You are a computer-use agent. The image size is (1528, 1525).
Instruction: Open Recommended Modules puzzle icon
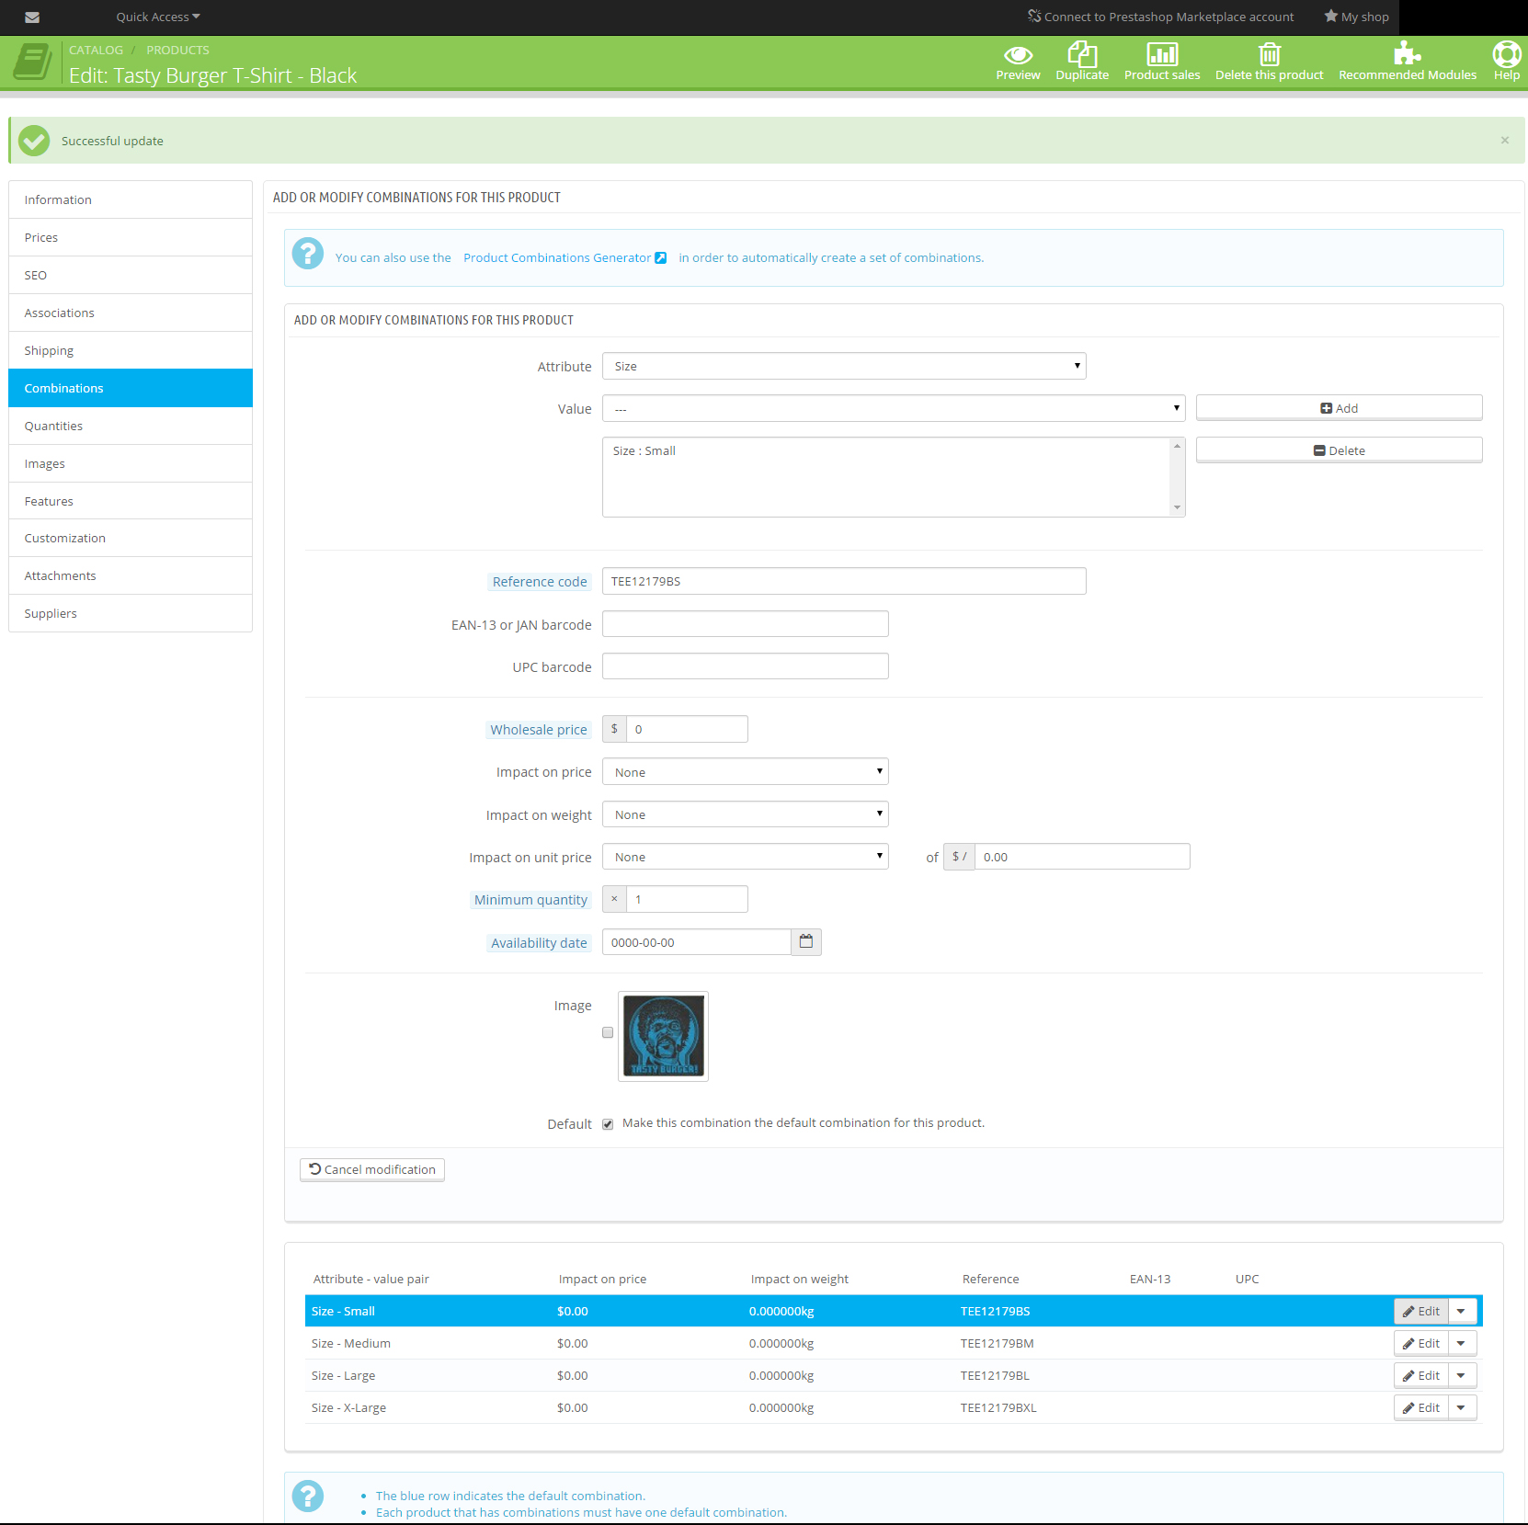(1407, 53)
